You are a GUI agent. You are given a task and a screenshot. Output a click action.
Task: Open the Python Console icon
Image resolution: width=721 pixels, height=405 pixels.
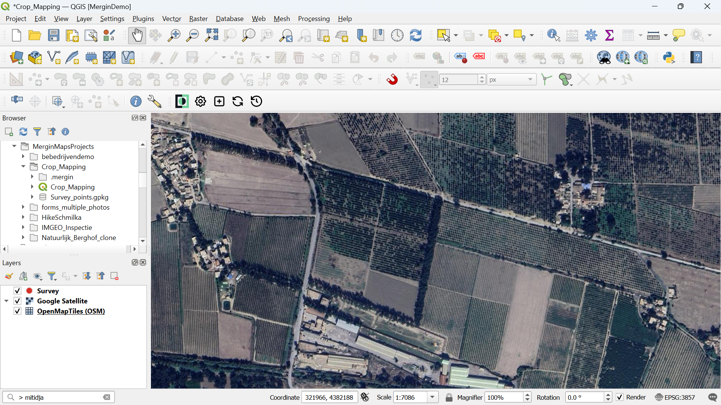point(669,57)
